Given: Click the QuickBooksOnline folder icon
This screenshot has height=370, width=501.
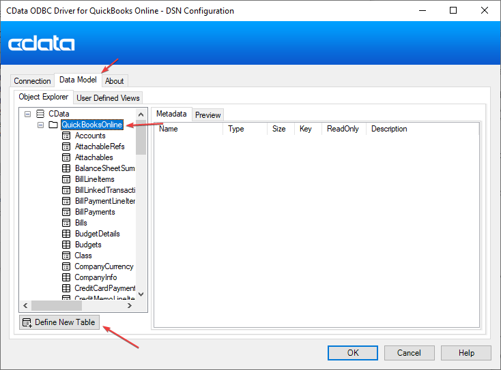Looking at the screenshot, I should click(x=53, y=125).
